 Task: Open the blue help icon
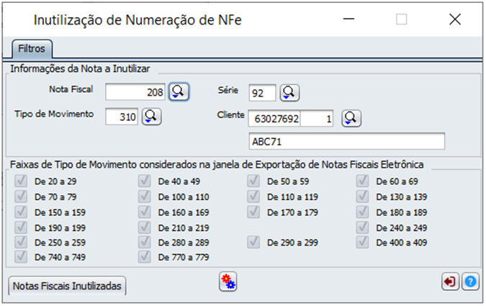point(470,282)
